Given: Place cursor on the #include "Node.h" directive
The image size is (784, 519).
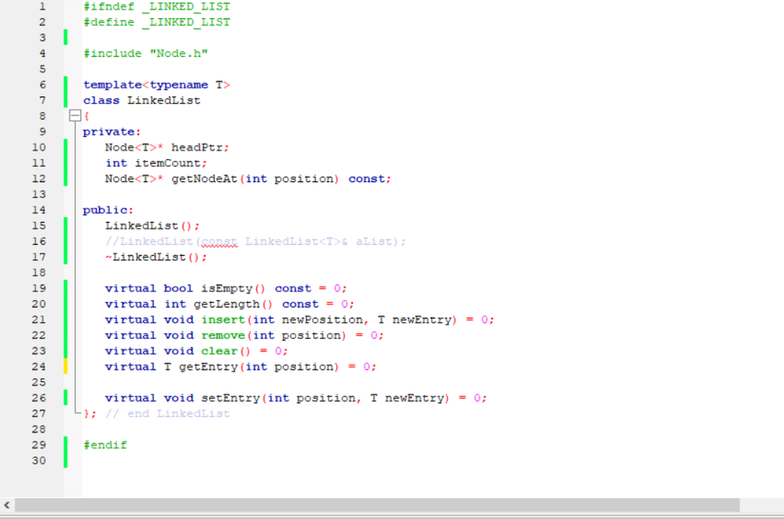Looking at the screenshot, I should tap(145, 53).
